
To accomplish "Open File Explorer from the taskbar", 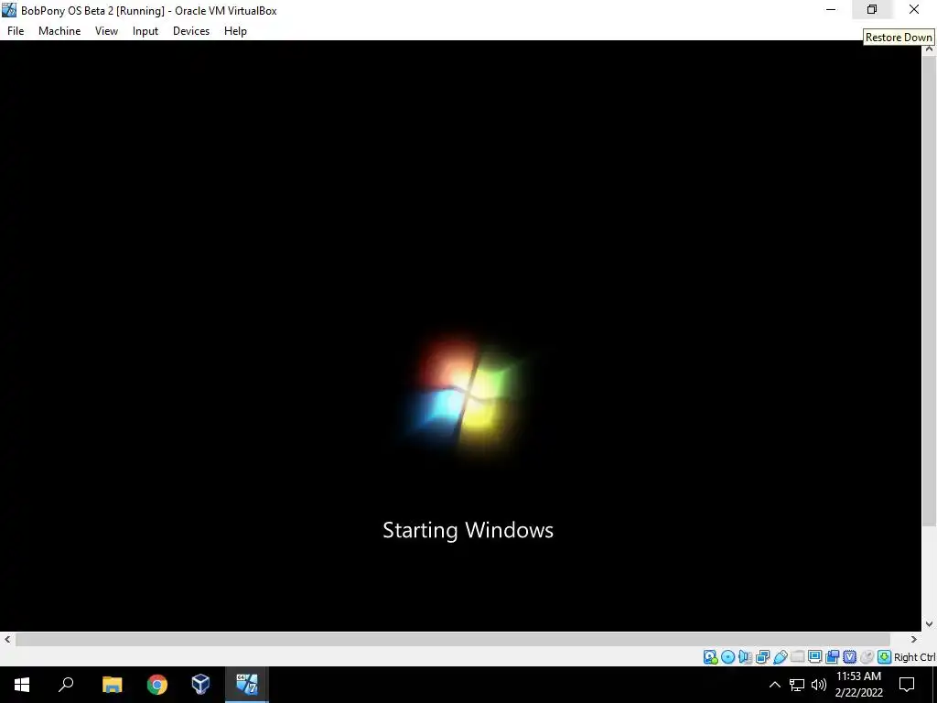I will click(112, 685).
